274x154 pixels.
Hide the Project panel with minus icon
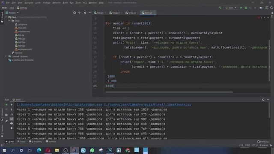tap(89, 13)
